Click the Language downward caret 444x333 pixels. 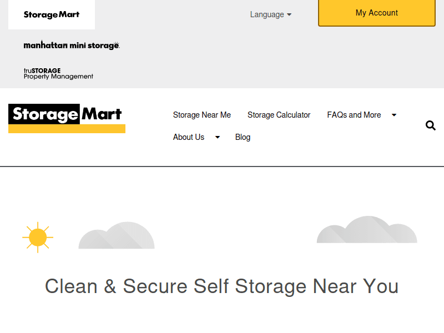pyautogui.click(x=288, y=14)
